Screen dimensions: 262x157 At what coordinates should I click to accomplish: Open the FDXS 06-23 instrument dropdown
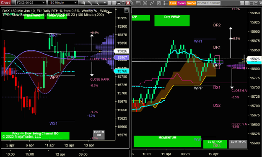point(31,3)
